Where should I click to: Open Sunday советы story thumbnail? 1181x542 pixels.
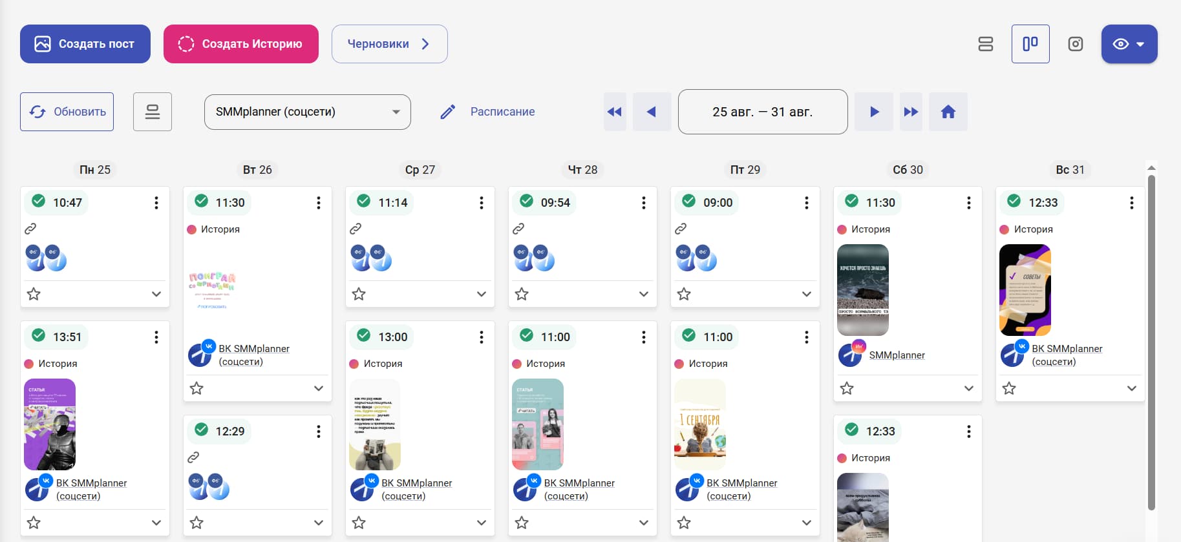tap(1025, 290)
